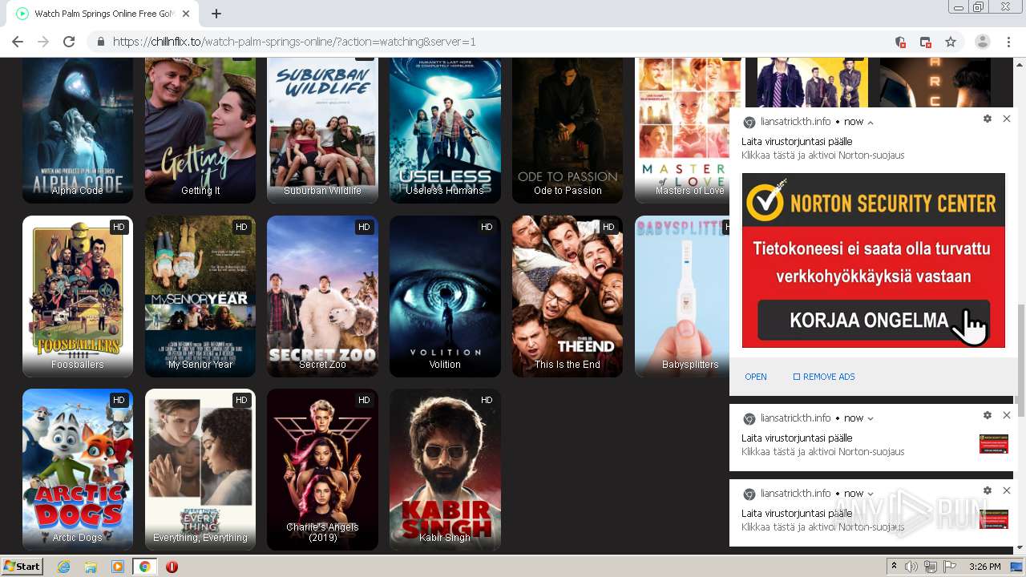Expand the third liansatrickth notification chevron
1026x577 pixels.
tap(870, 494)
